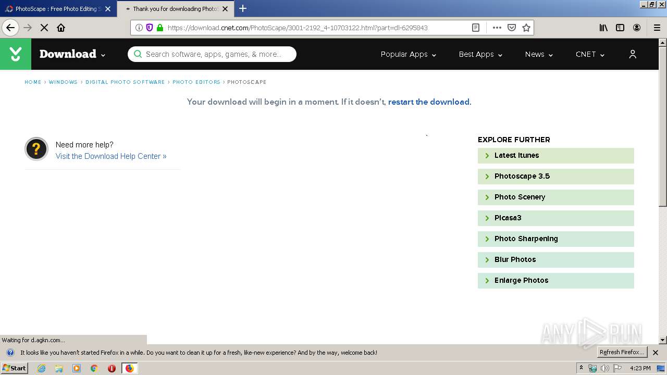
Task: Show sidebars icon in Firefox toolbar
Action: pyautogui.click(x=620, y=28)
